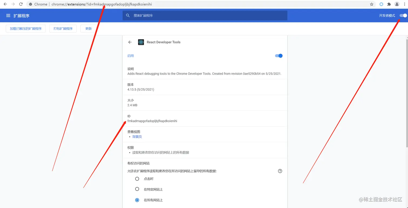Return to the extension list with the back arrow
Screen dimensions: 408x208
coord(130,42)
